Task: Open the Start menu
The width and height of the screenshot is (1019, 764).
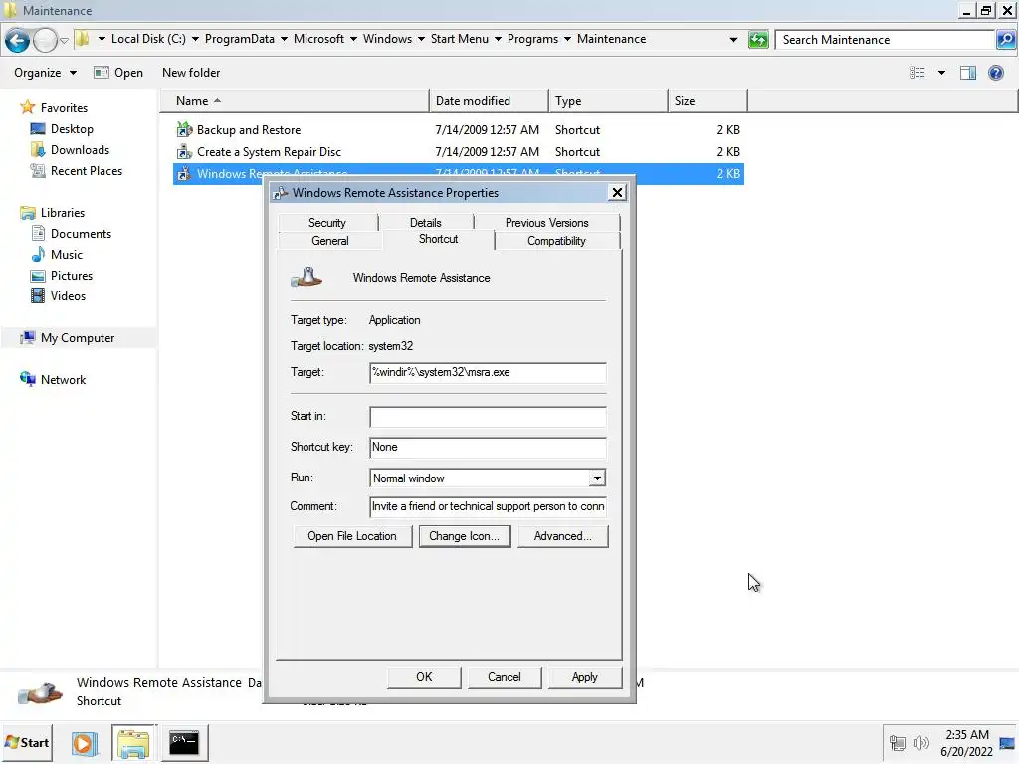Action: pyautogui.click(x=27, y=742)
